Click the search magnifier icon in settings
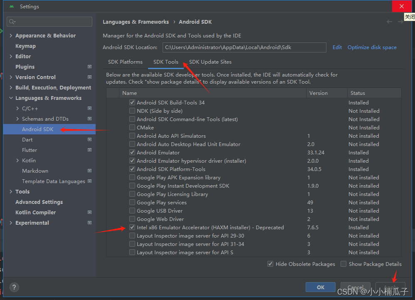 [x=12, y=22]
